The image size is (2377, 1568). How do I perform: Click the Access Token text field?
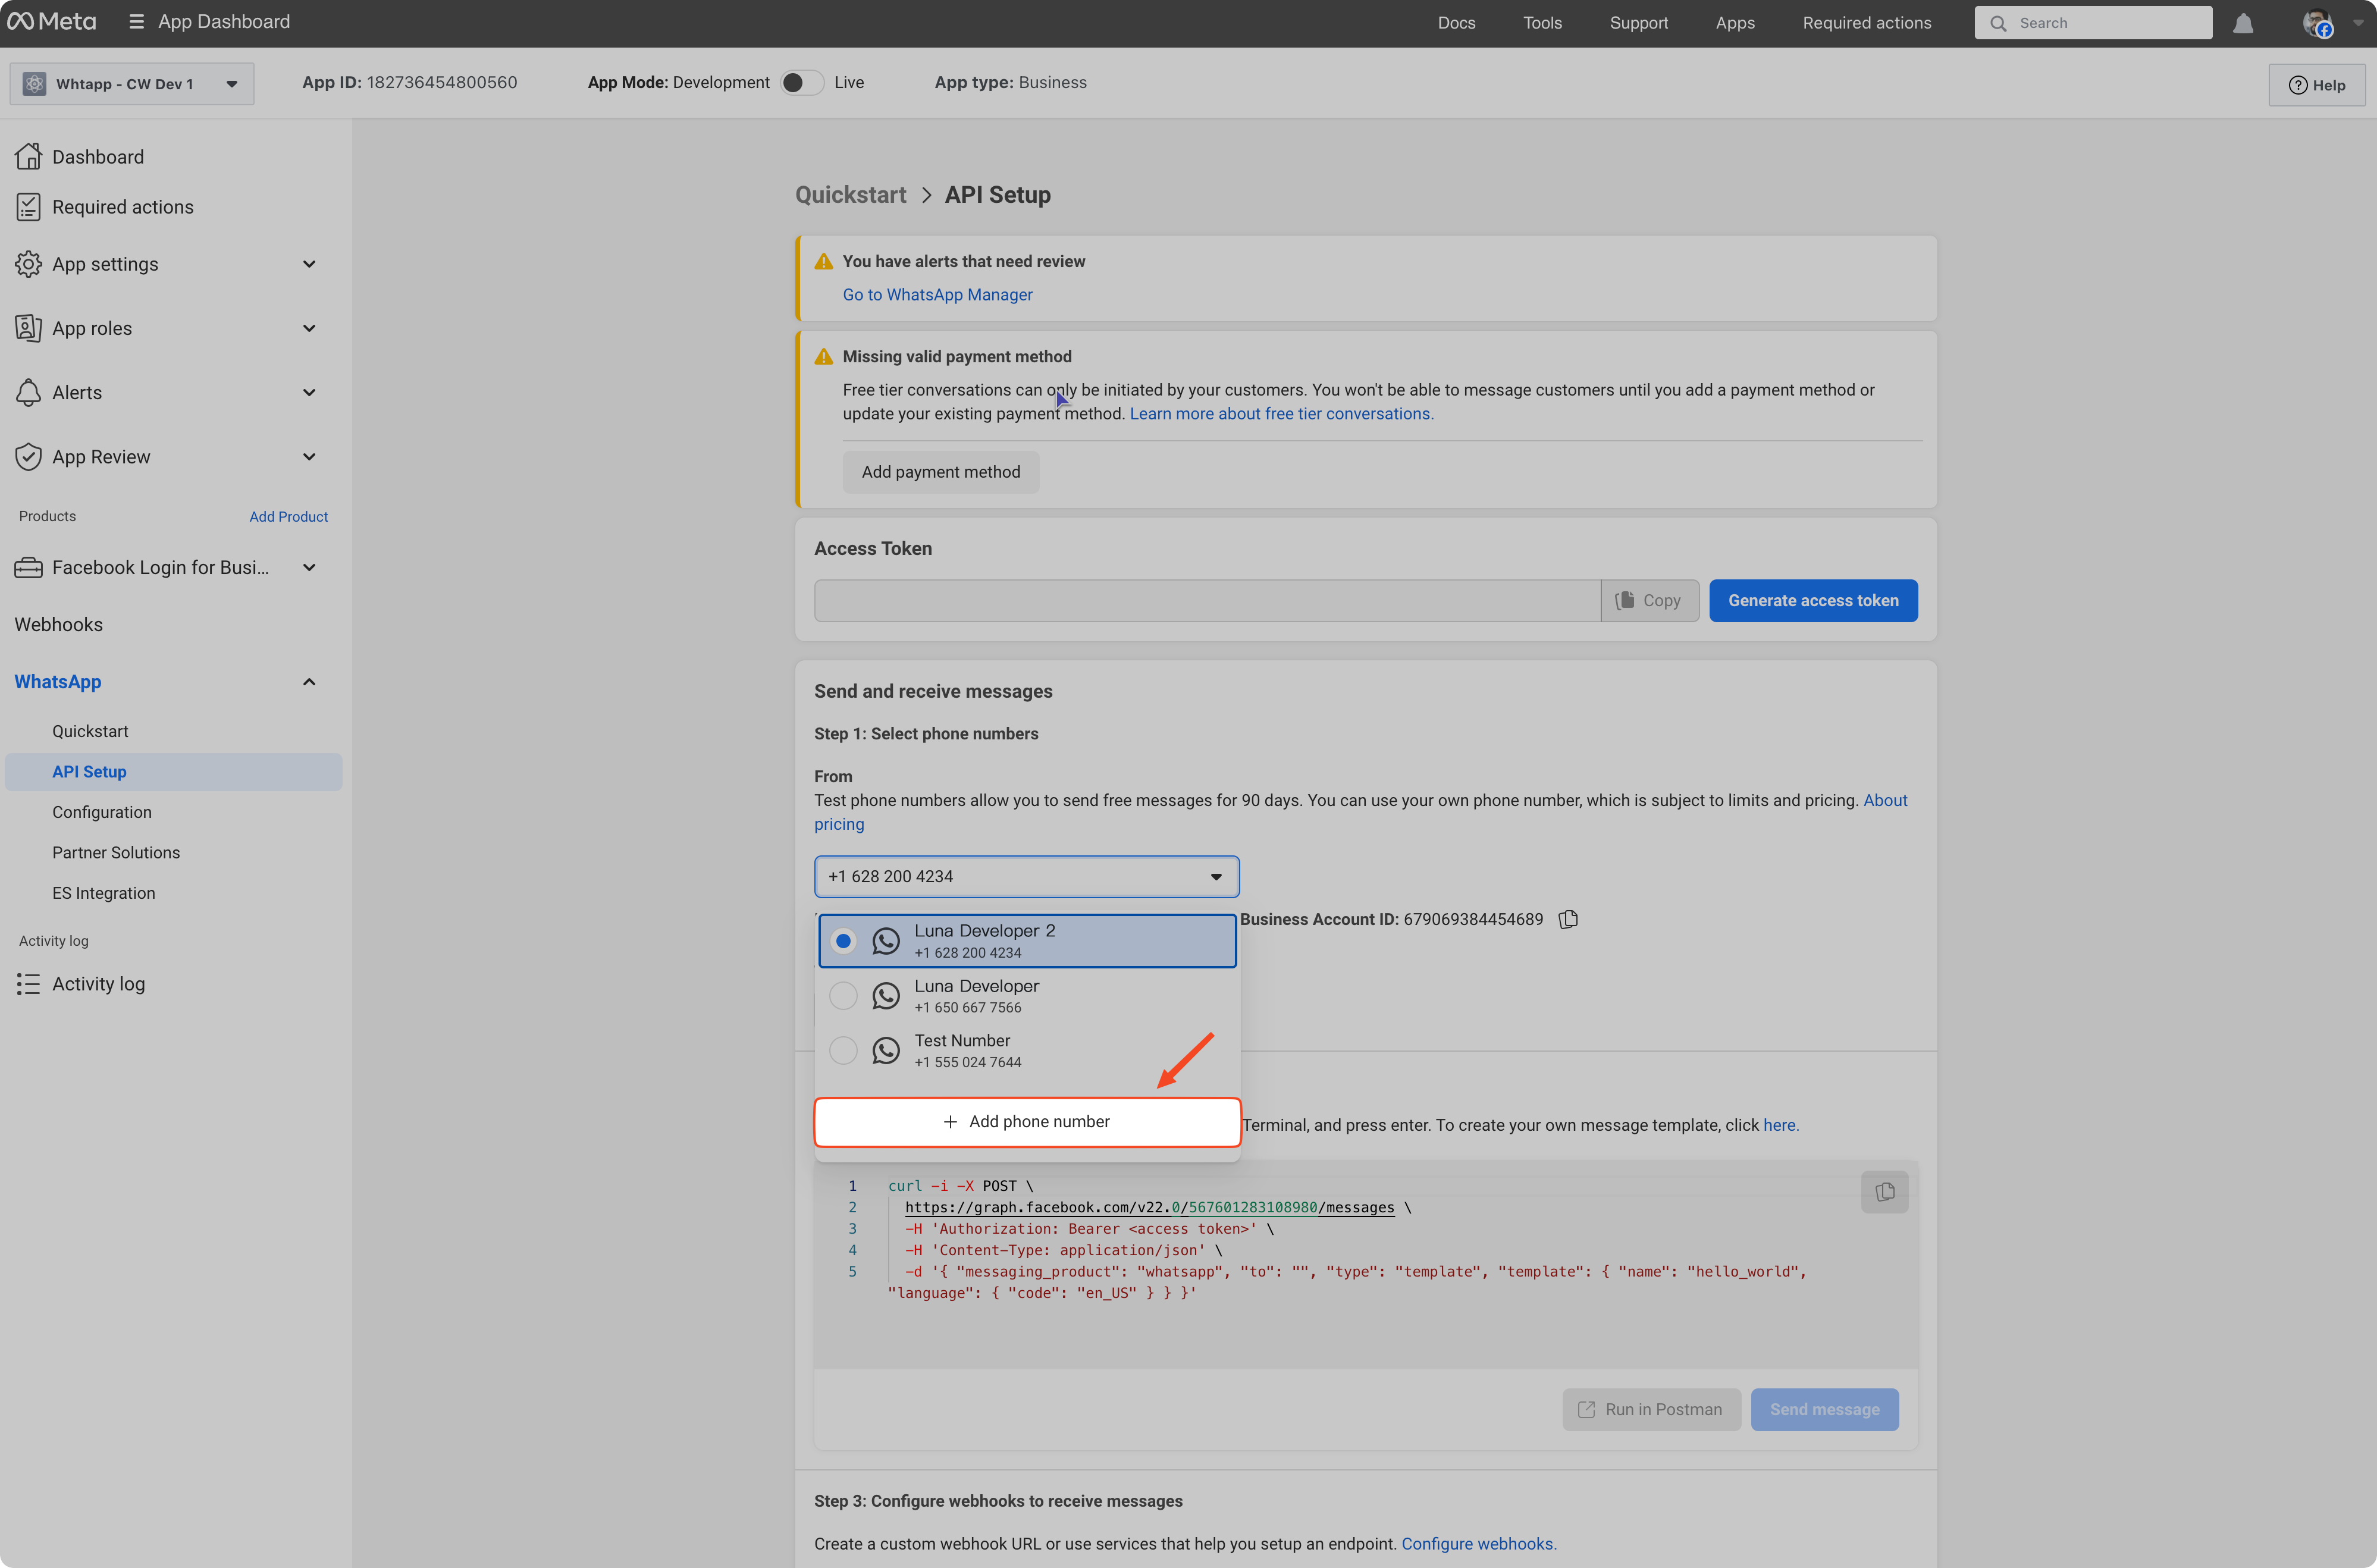pos(1207,600)
